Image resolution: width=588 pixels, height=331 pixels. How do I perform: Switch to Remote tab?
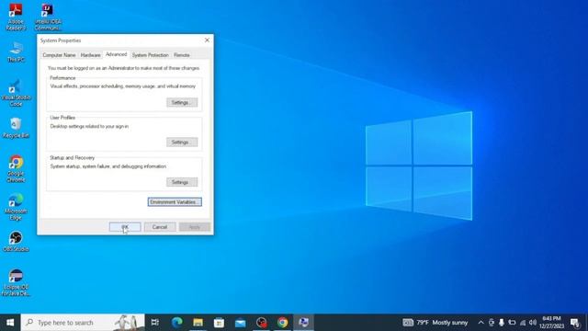click(182, 55)
